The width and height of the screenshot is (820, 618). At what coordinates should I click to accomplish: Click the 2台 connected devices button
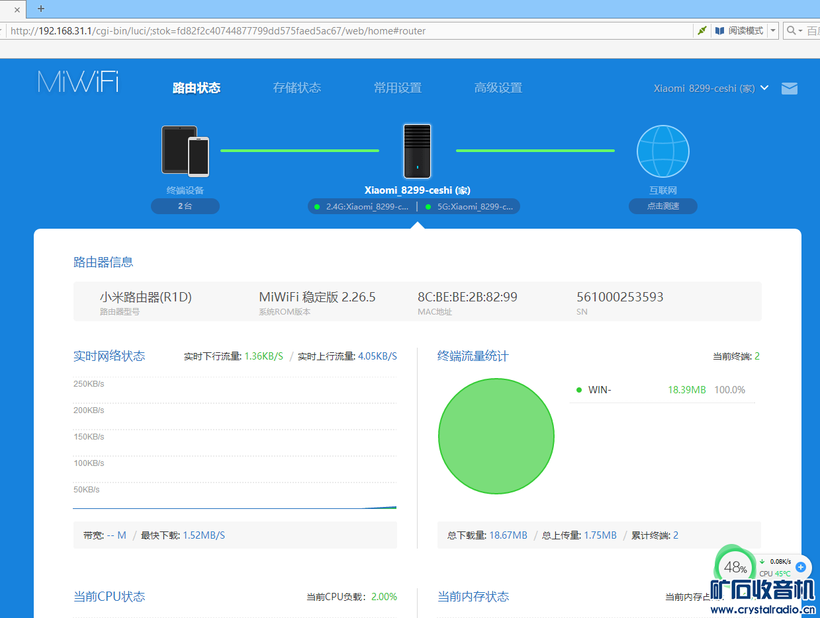[x=185, y=206]
